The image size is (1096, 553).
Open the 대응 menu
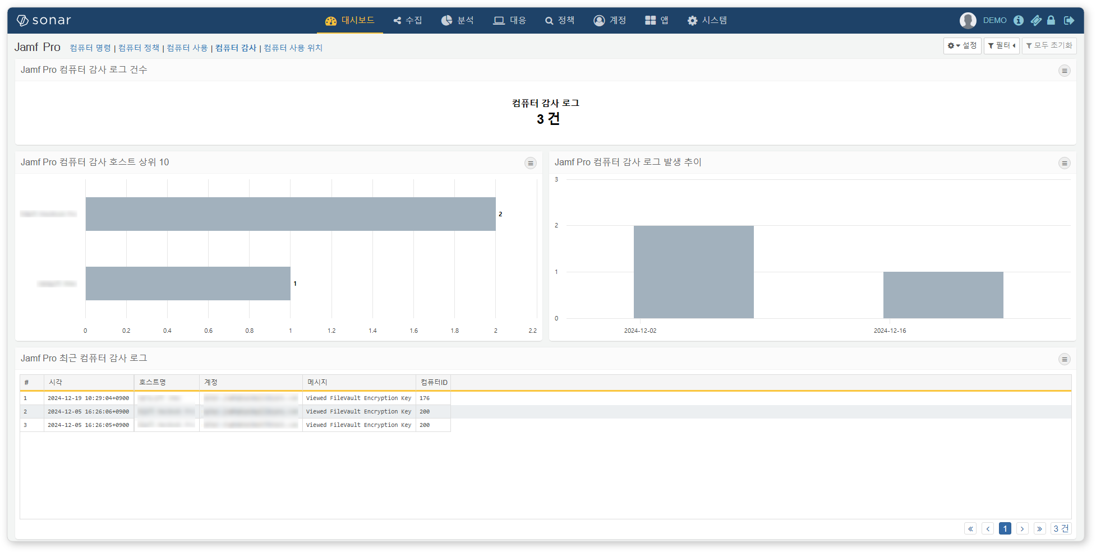pos(509,20)
